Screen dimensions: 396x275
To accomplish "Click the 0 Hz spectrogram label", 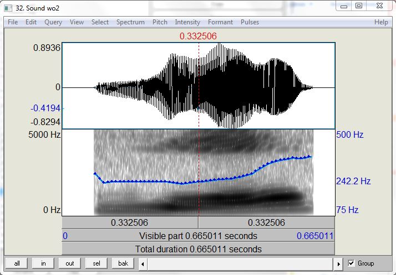I will point(52,210).
